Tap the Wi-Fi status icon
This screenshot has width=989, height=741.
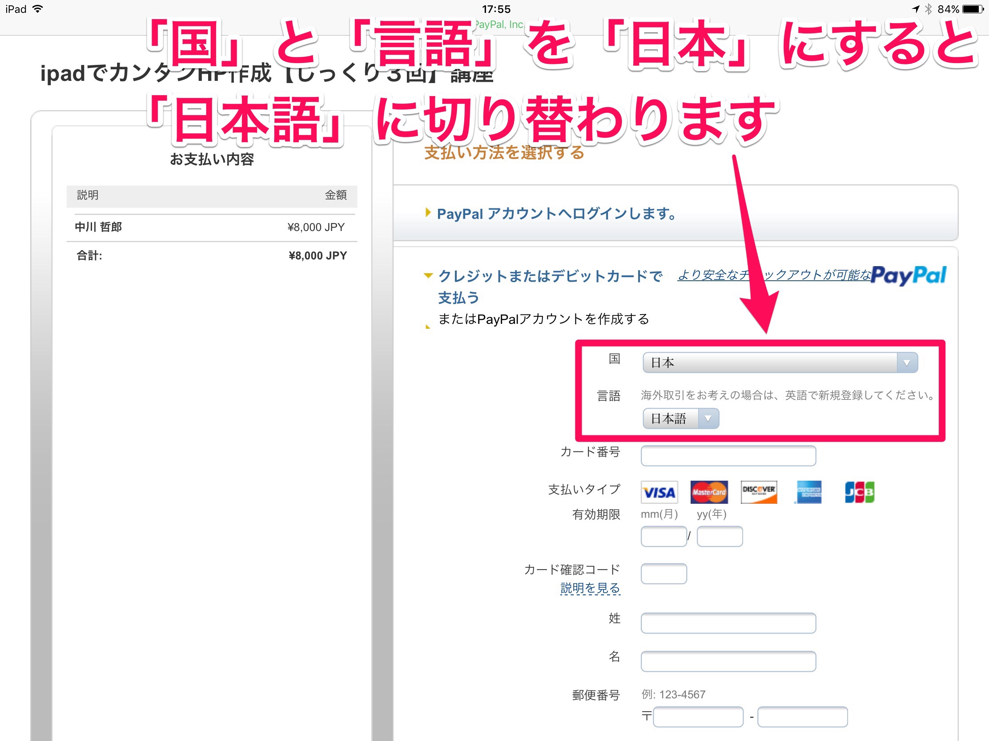(38, 9)
